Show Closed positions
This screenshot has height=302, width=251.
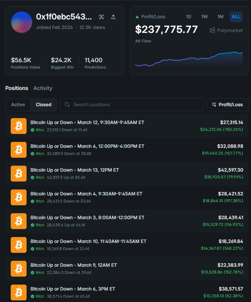pos(44,105)
